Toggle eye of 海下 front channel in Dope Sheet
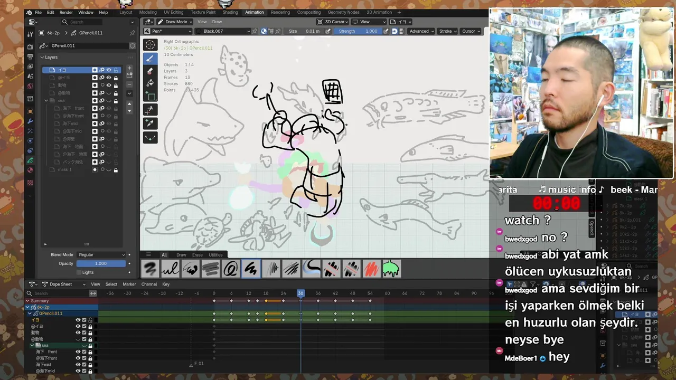676x380 pixels. [78, 352]
